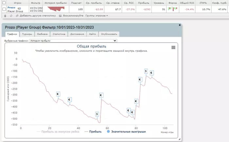Click the chart icon before Визуализируйте
Image resolution: width=229 pixels, height=142 pixels.
[x=60, y=16]
